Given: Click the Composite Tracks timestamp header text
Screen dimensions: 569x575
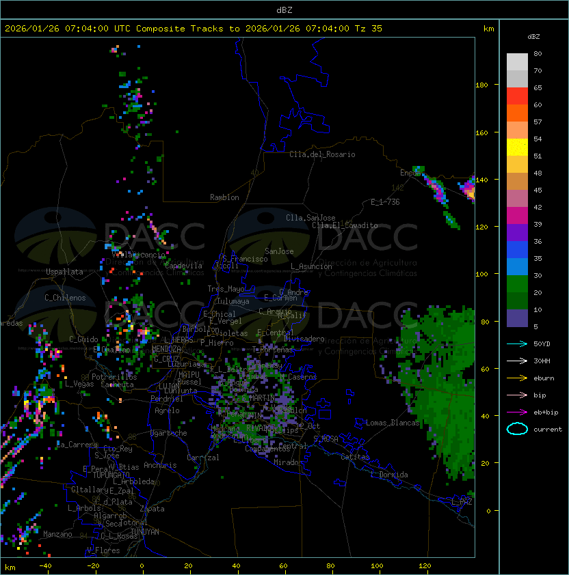Looking at the screenshot, I should [194, 29].
